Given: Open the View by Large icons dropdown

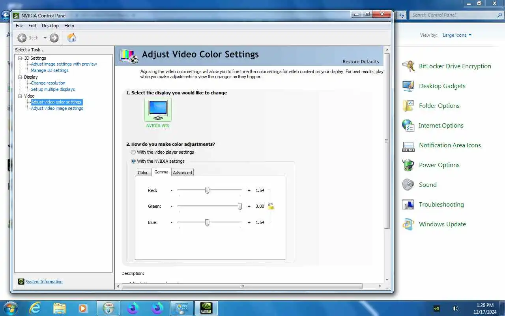Looking at the screenshot, I should [457, 35].
